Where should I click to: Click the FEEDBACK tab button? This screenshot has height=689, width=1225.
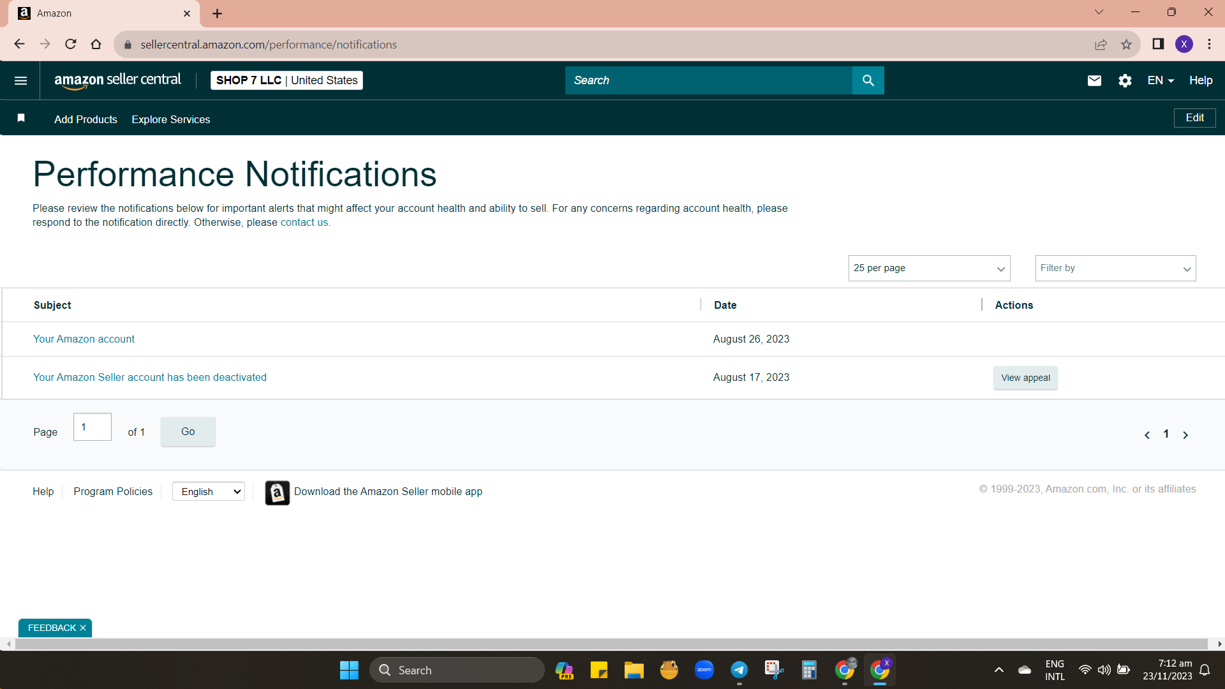pyautogui.click(x=52, y=628)
